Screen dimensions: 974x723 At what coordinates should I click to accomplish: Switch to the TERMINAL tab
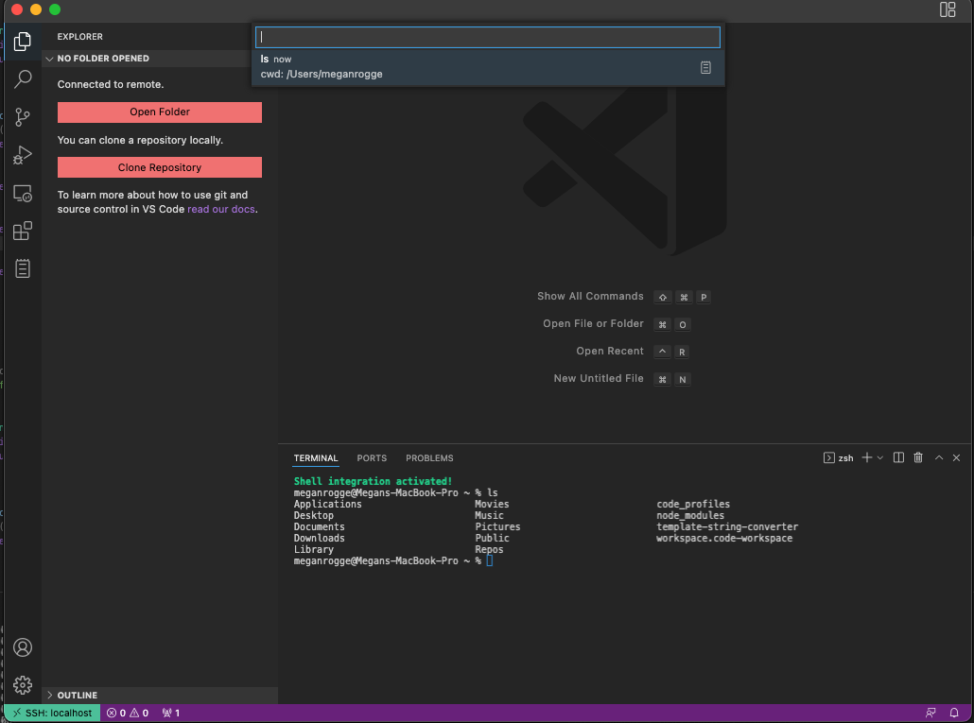pos(316,458)
